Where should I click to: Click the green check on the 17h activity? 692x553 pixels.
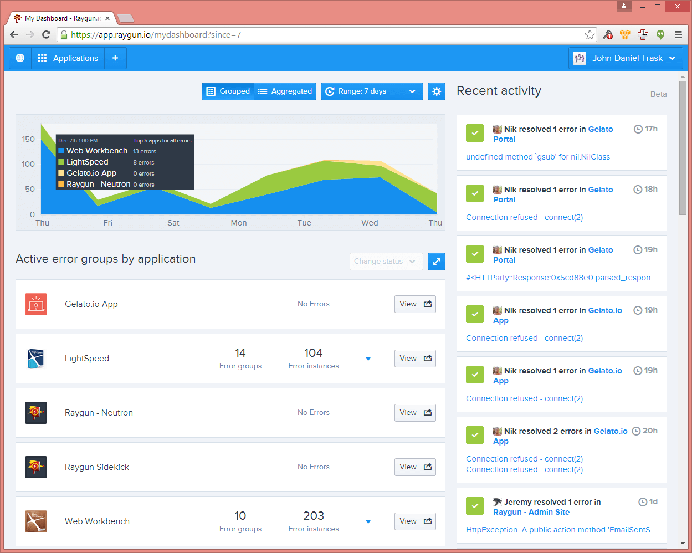coord(475,133)
